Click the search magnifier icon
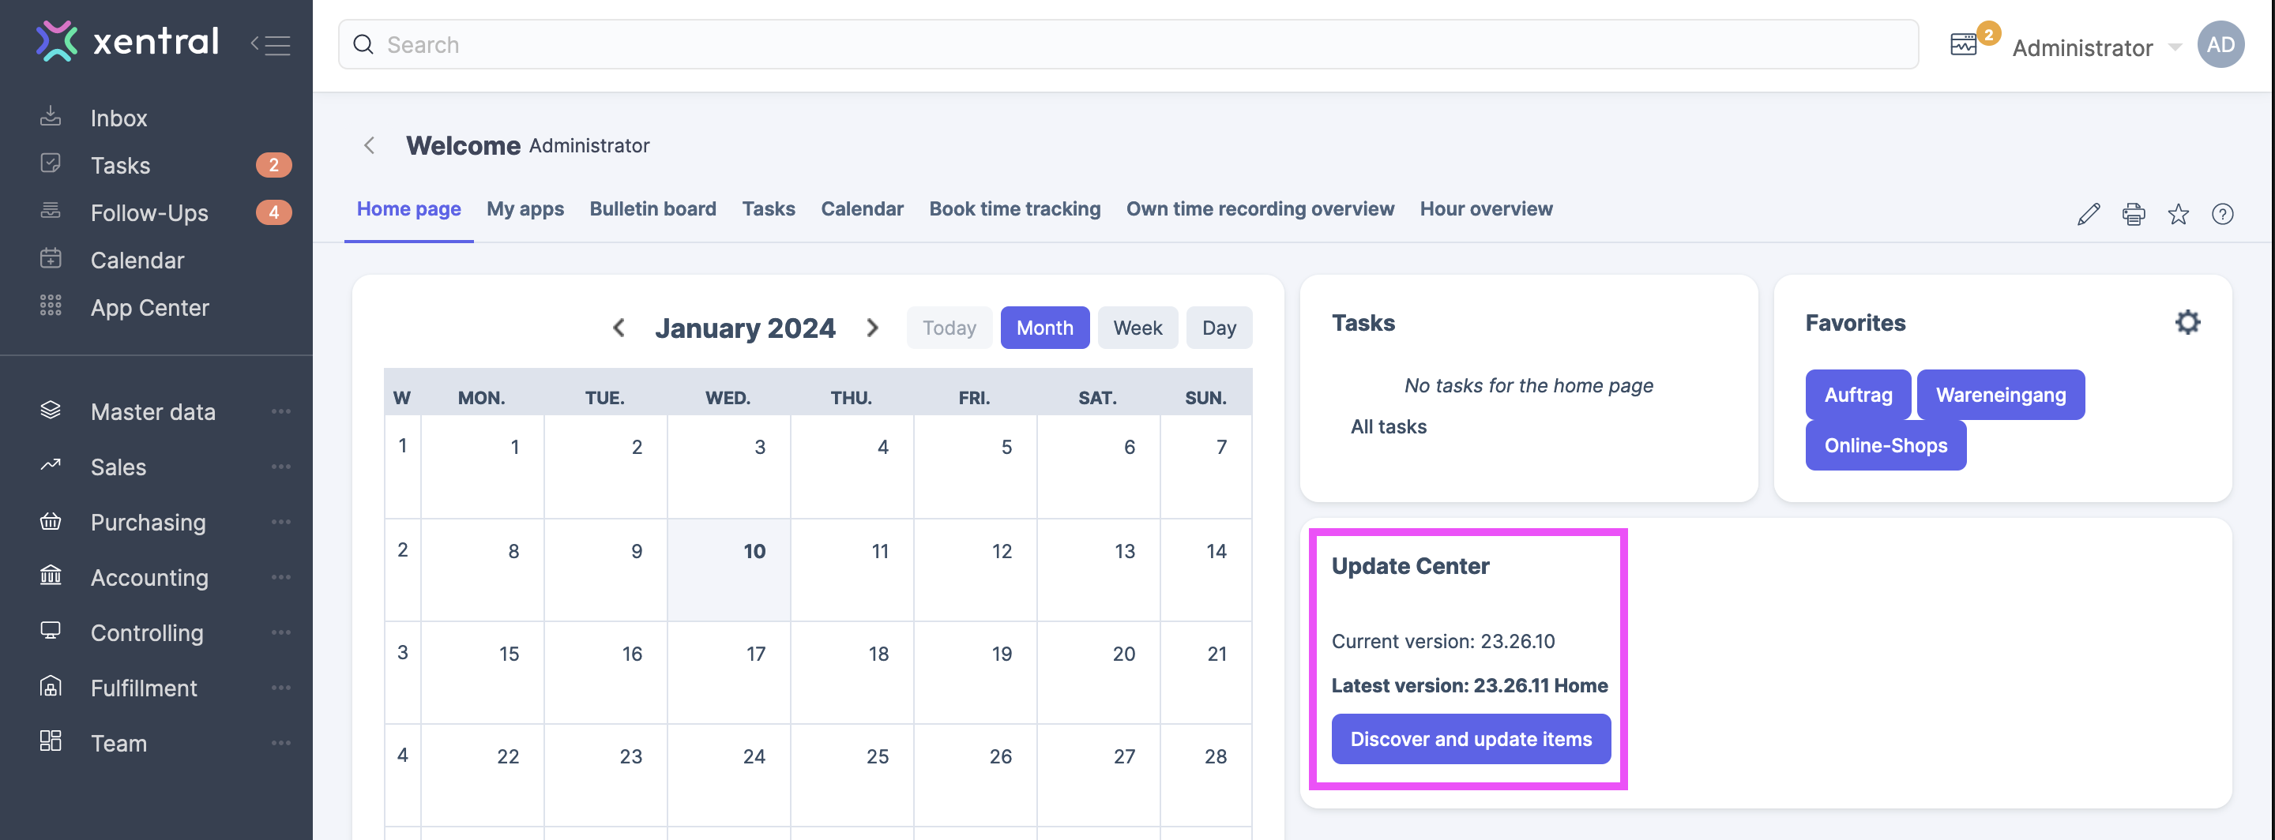Screen dimensions: 2275x840 363,44
